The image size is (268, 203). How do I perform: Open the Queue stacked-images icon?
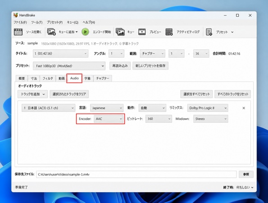point(120,32)
